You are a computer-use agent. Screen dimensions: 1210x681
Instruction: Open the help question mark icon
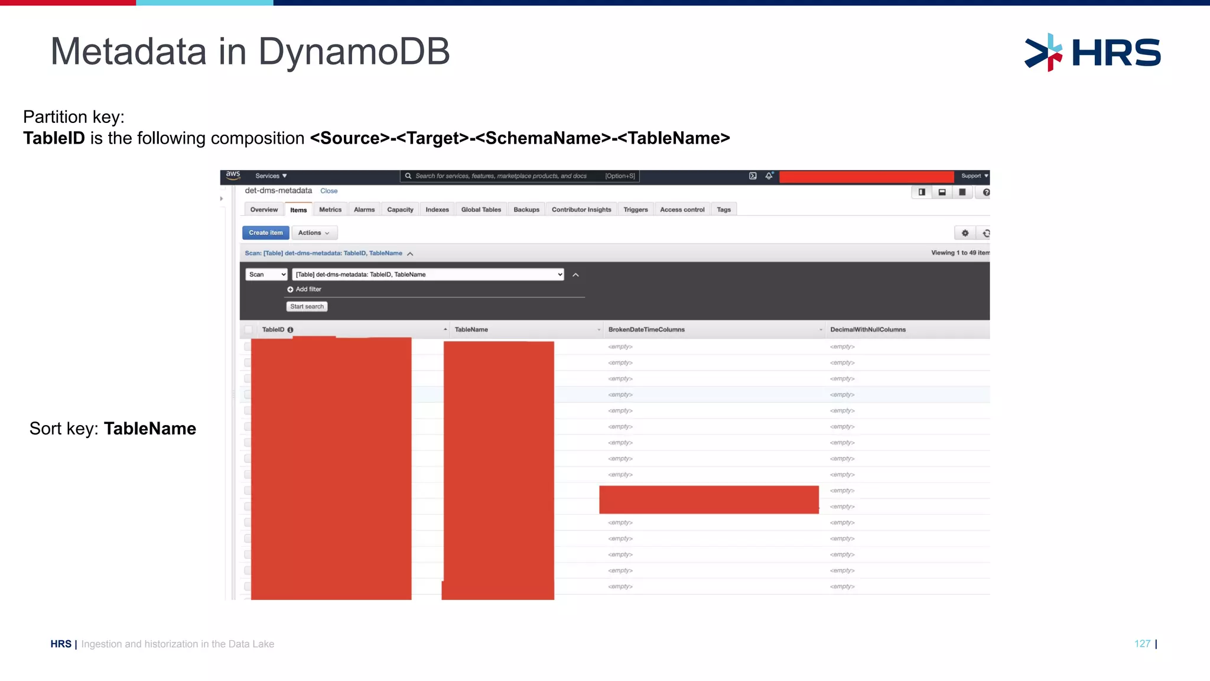coord(985,192)
